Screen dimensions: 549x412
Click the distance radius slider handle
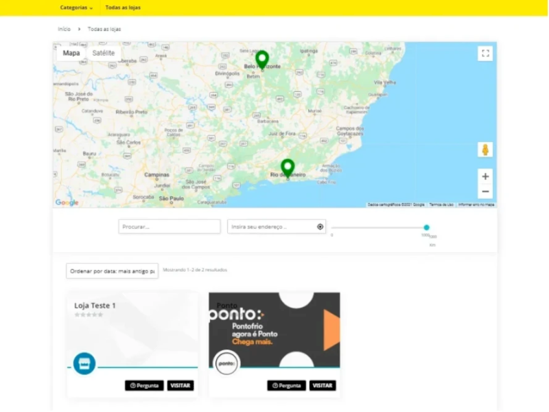[426, 227]
